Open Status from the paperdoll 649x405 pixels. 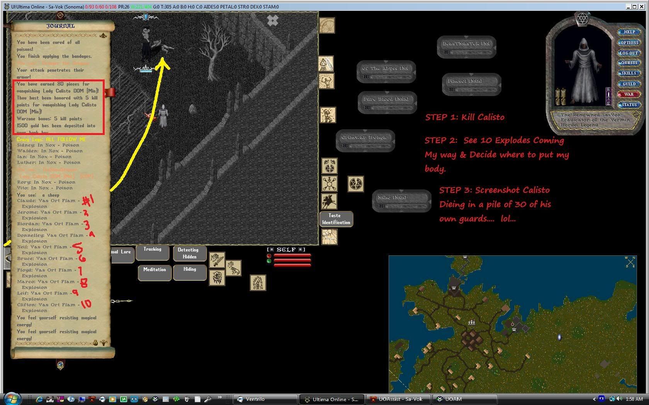click(x=629, y=105)
